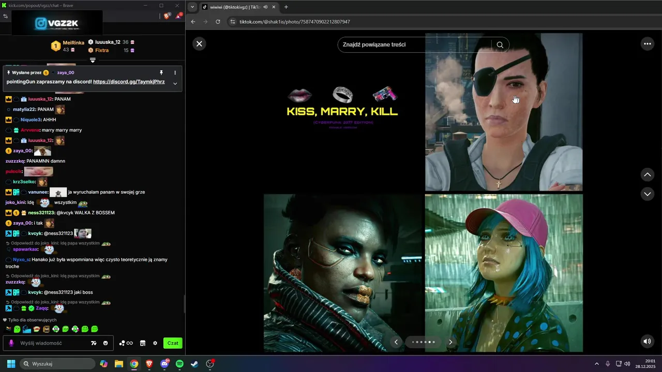Image resolution: width=662 pixels, height=372 pixels.
Task: Open Copilot from the taskbar
Action: [x=104, y=364]
